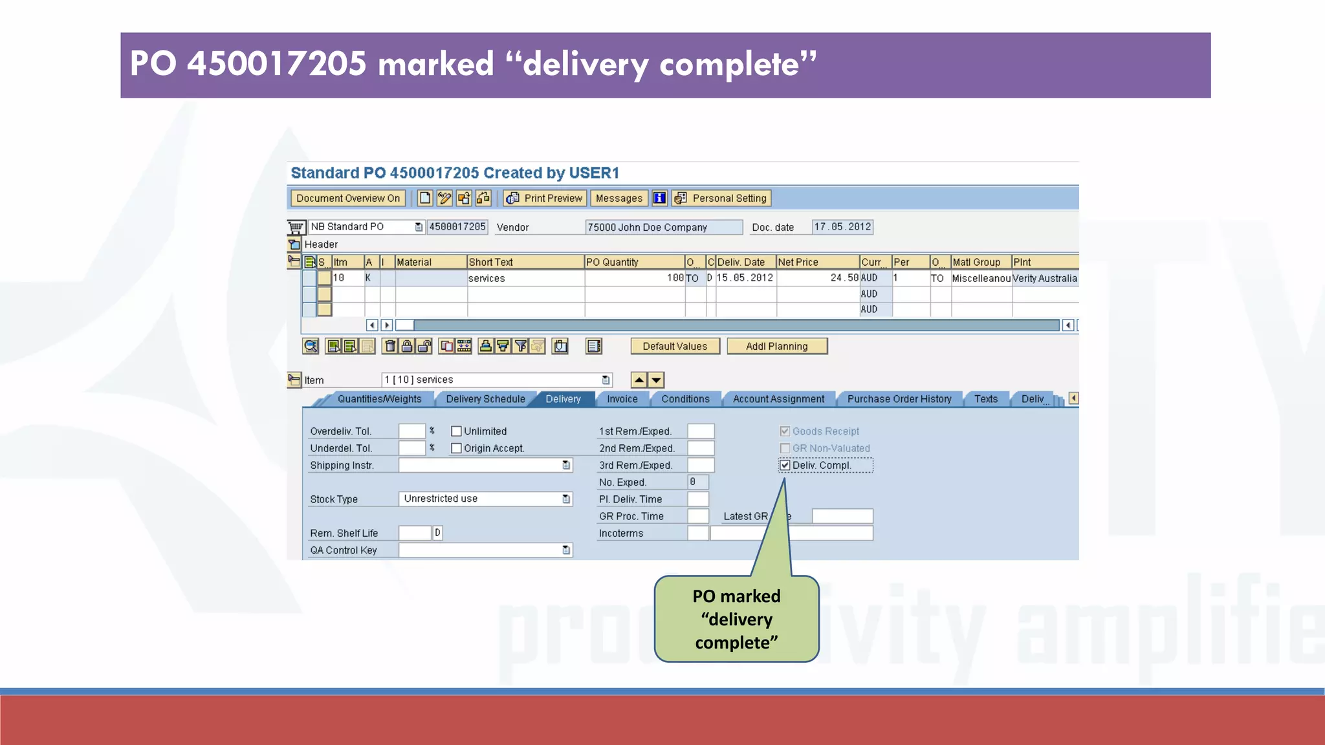The image size is (1325, 745).
Task: Click the Set filter funnel icon
Action: 520,346
